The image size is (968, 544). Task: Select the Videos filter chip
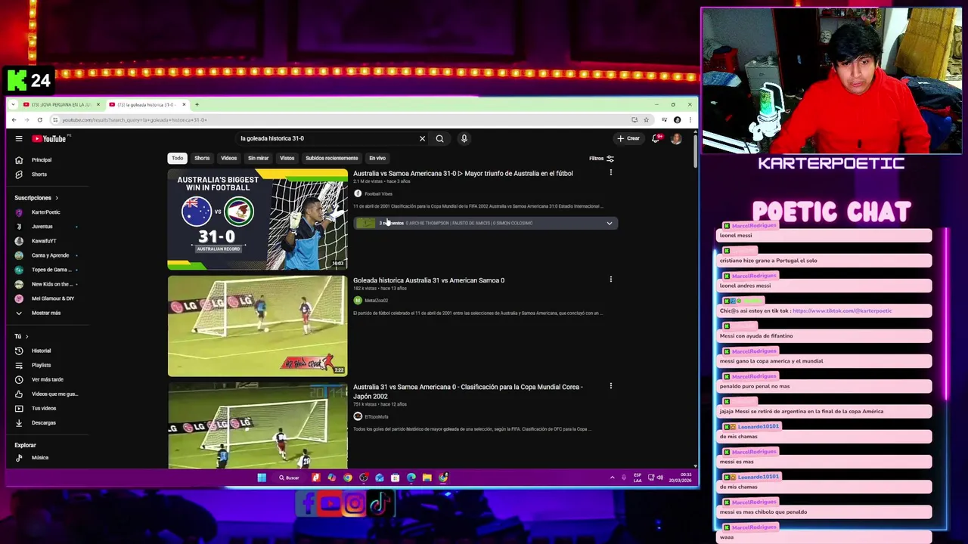tap(228, 158)
